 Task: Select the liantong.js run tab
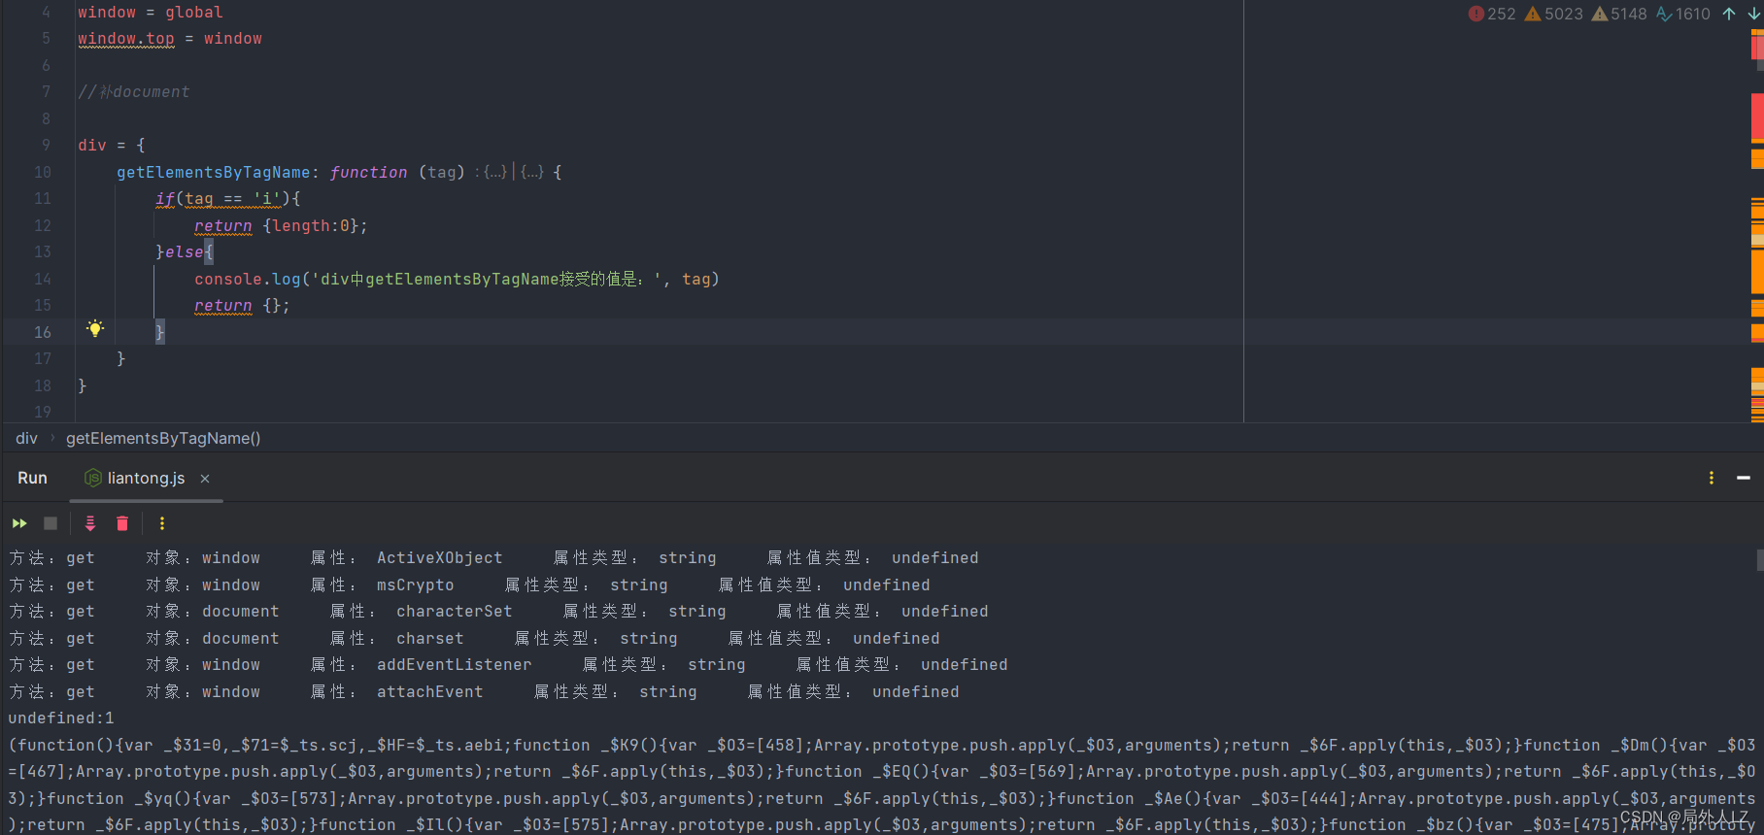(x=146, y=479)
